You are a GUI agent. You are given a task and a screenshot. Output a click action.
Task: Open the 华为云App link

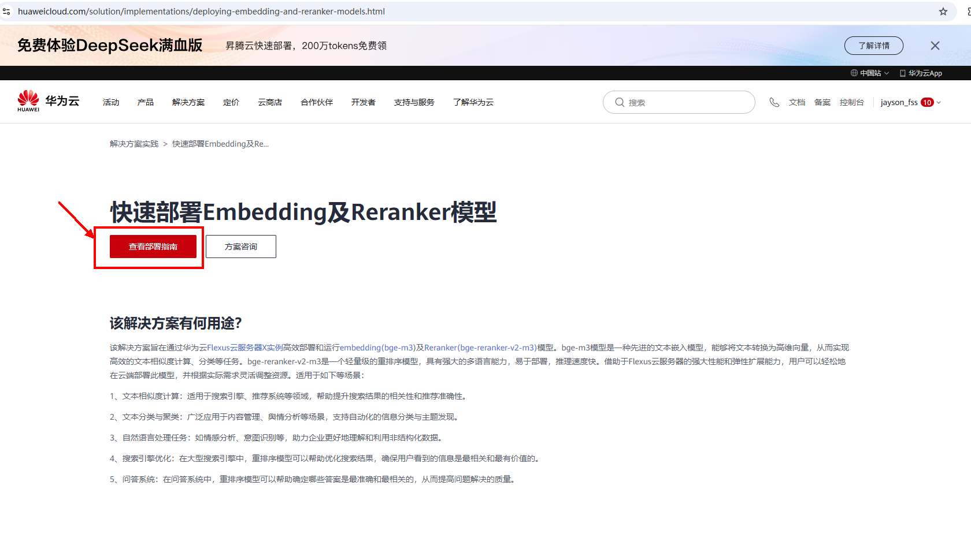tap(921, 73)
